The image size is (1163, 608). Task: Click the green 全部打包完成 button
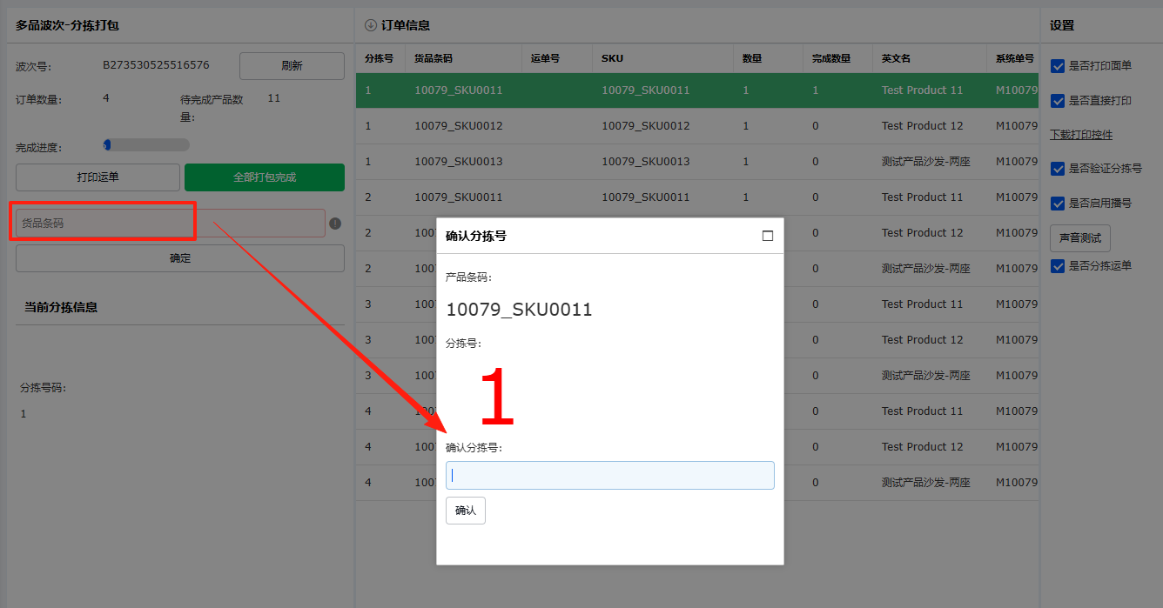click(265, 177)
